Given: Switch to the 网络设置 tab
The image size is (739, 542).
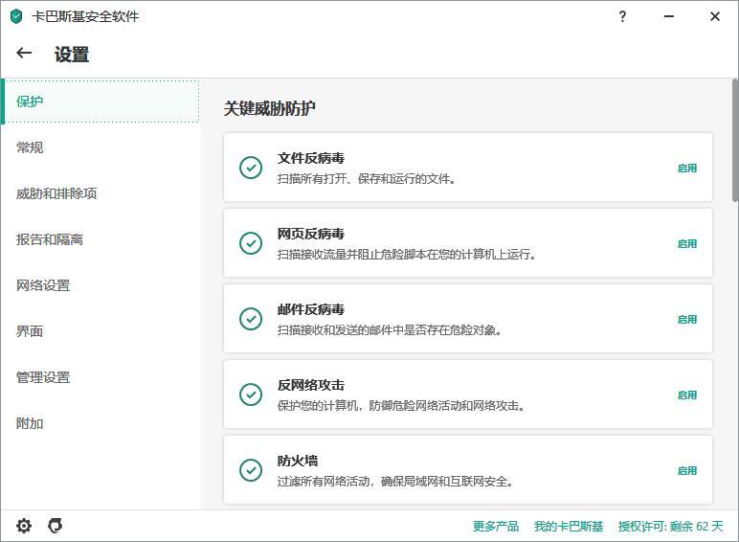Looking at the screenshot, I should (x=43, y=285).
